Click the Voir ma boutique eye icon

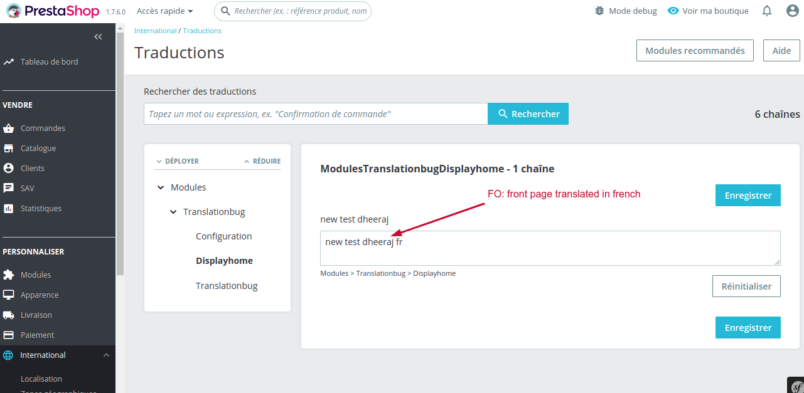(x=672, y=11)
